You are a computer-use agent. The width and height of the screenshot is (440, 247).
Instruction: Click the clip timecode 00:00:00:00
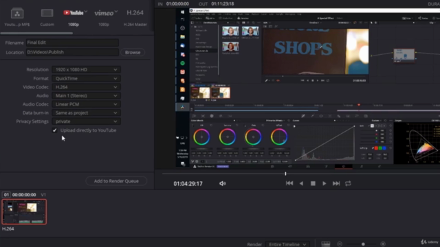(x=24, y=195)
